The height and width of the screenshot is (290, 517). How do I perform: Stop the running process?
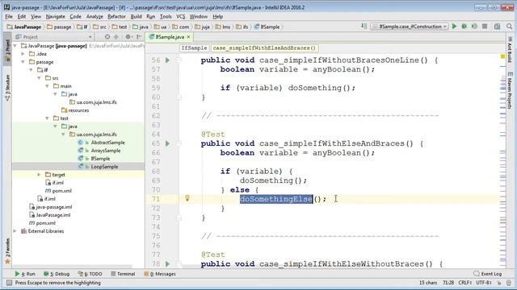(485, 27)
